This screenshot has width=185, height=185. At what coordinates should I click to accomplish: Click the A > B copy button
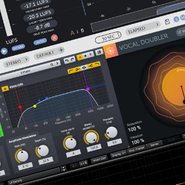pyautogui.click(x=83, y=164)
